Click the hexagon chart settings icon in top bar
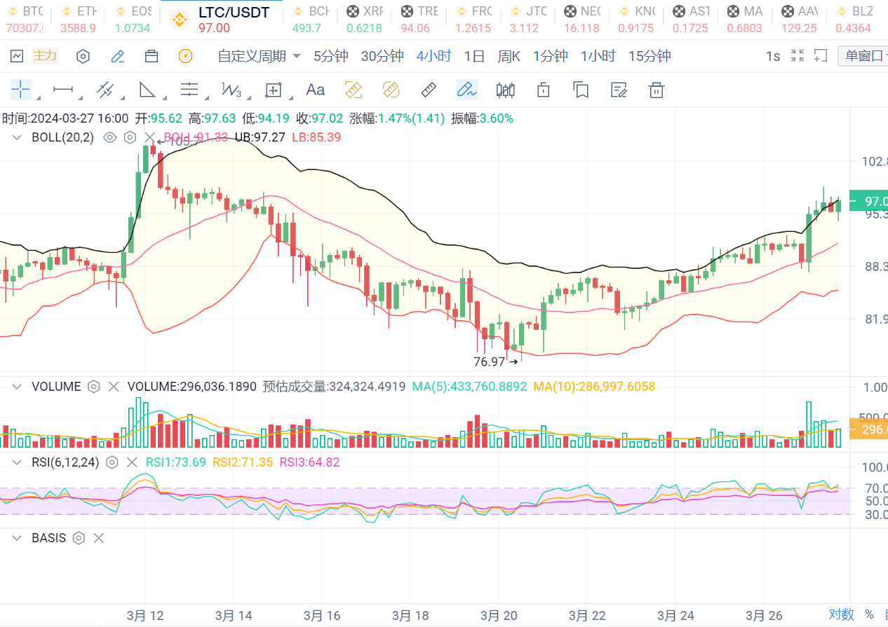888x627 pixels. 83,56
